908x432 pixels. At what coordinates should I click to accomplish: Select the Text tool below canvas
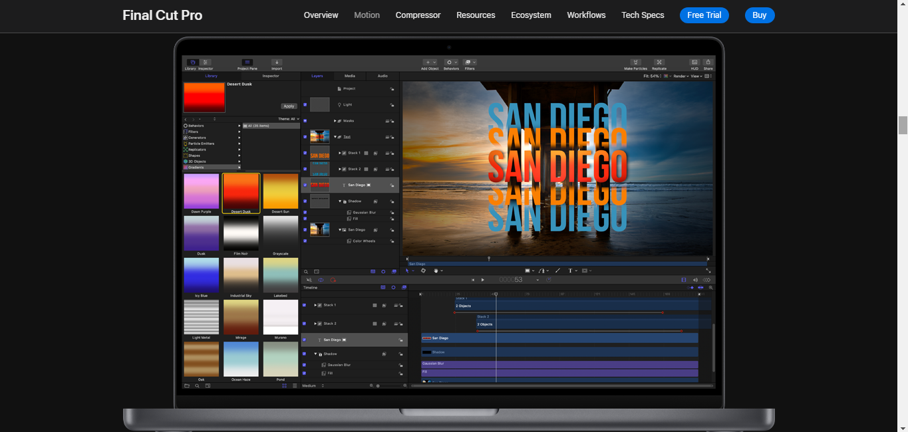(570, 271)
